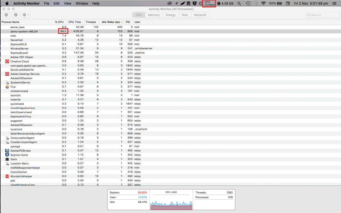Select the QuickLookSatellite process row
This screenshot has height=213, width=341.
pyautogui.click(x=170, y=70)
